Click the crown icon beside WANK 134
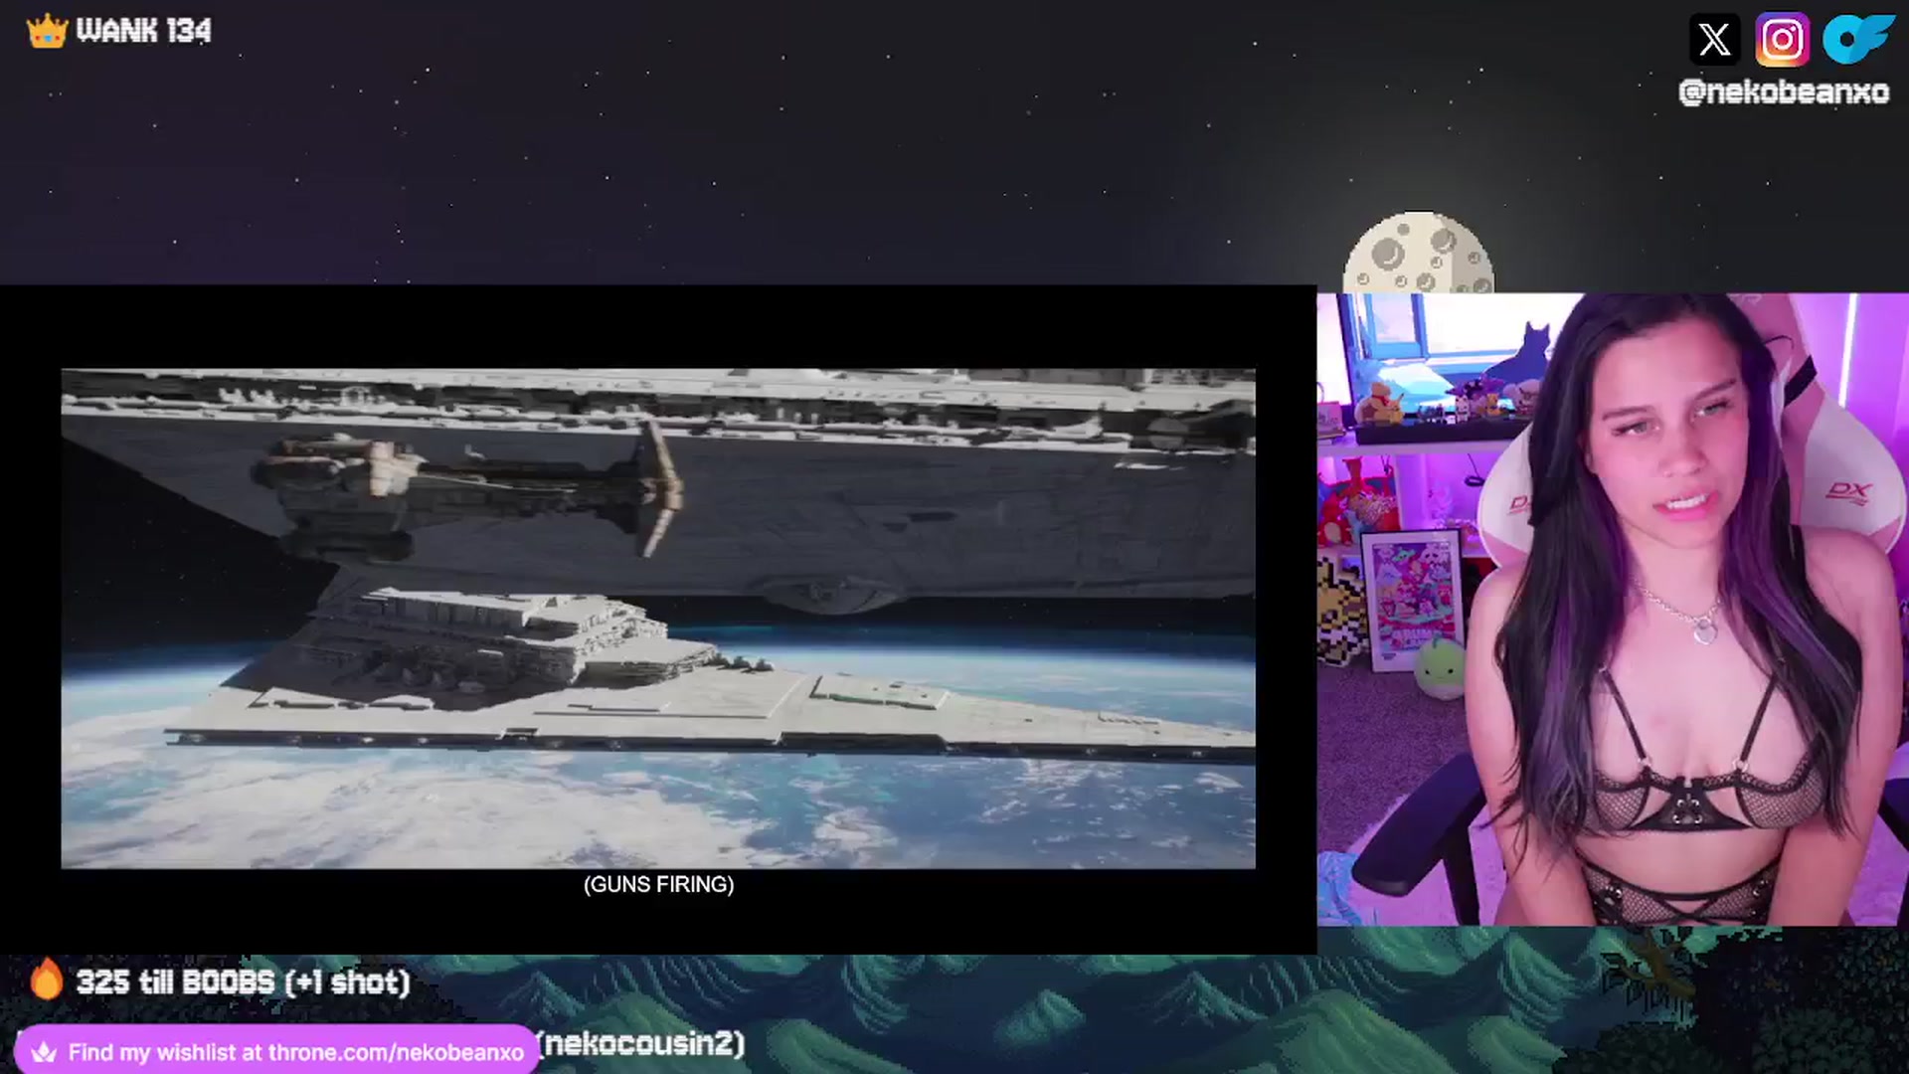1909x1074 pixels. pyautogui.click(x=47, y=31)
